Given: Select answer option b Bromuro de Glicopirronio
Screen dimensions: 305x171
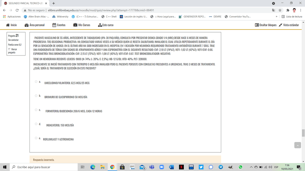Looking at the screenshot, I should (x=36, y=96).
